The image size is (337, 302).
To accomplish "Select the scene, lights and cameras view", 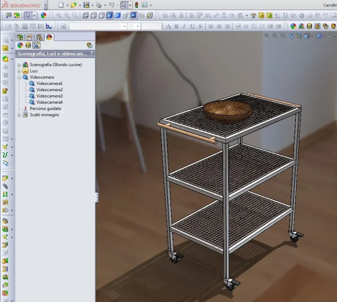I will point(36,45).
